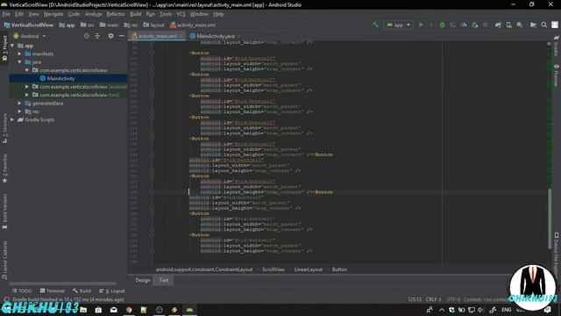Image resolution: width=561 pixels, height=316 pixels.
Task: Open the SDK Manager icon
Action: pyautogui.click(x=520, y=25)
